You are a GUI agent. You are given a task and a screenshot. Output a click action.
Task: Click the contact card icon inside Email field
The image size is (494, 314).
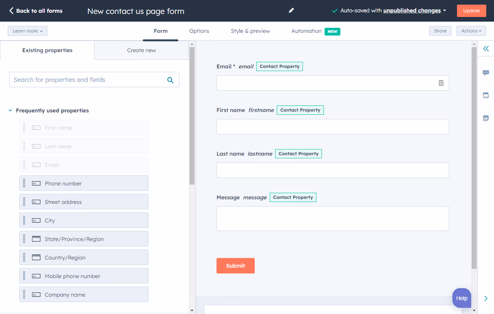point(441,83)
